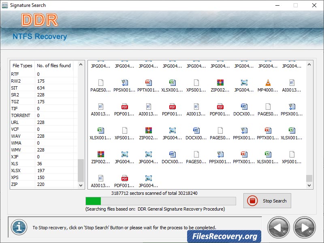Select the WMV file type row
This screenshot has width=324, height=243.
pyautogui.click(x=44, y=150)
